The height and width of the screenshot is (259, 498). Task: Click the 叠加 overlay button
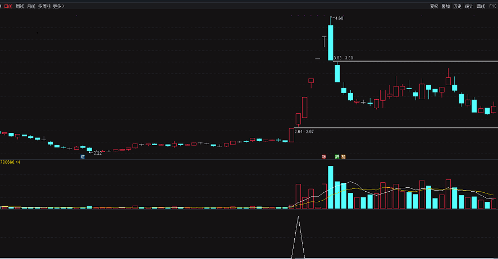pyautogui.click(x=446, y=6)
